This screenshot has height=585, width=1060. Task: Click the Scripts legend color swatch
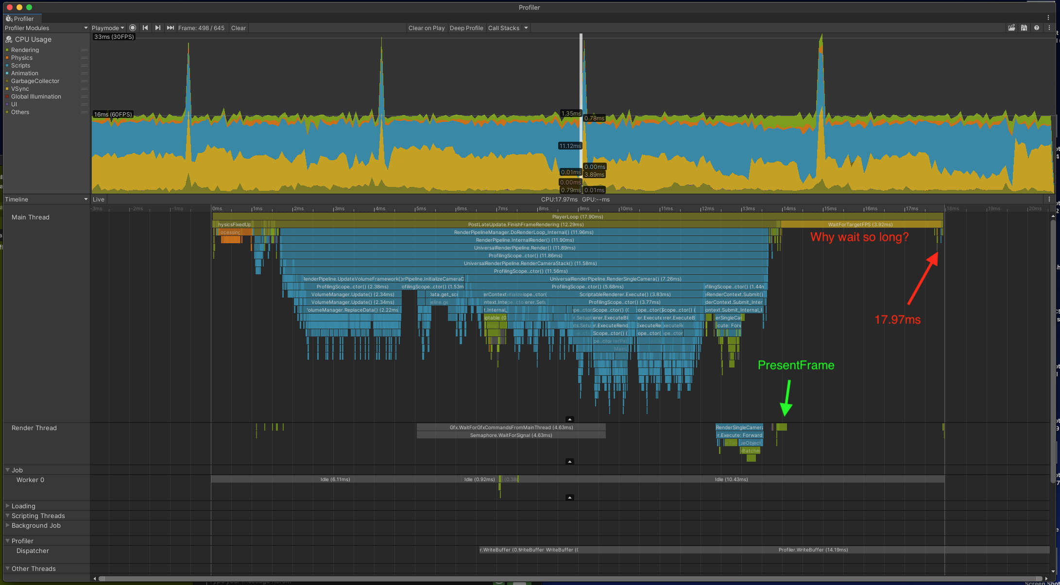[x=8, y=65]
